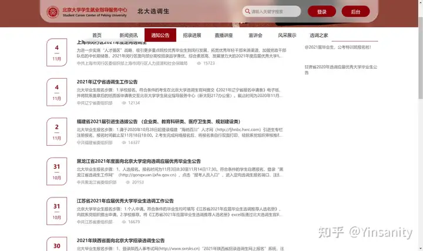Click the eye view-count icon showing 20153
This screenshot has height=251, width=423.
[128, 182]
